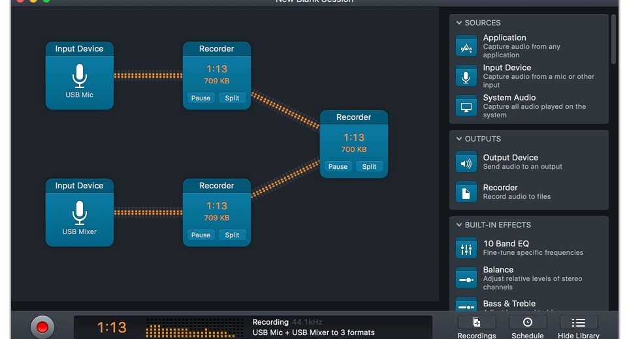
Task: Stop the session with the red record button
Action: pos(42,327)
